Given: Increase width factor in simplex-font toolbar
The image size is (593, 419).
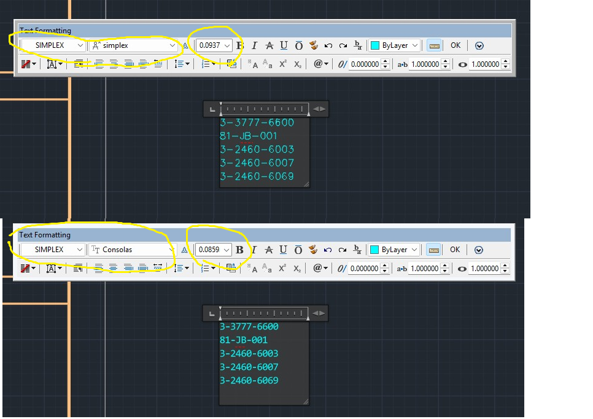Looking at the screenshot, I should pos(506,61).
